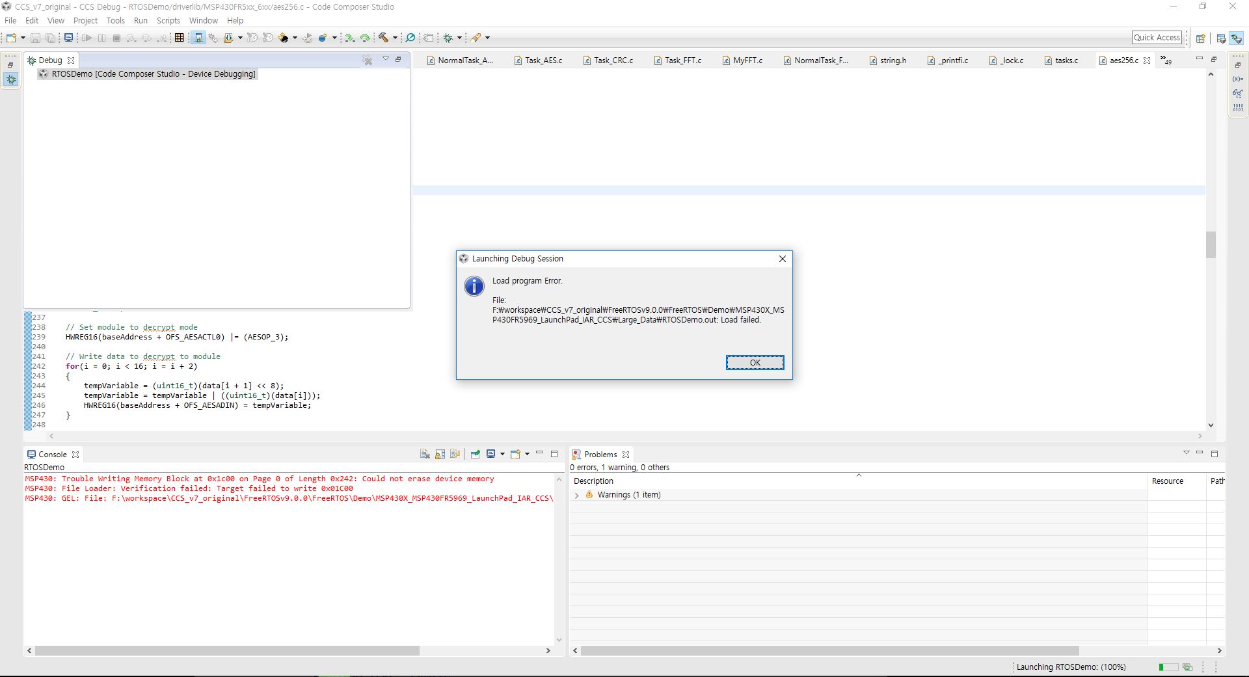
Task: Switch to the CCS Edit perspective icon
Action: (1221, 38)
